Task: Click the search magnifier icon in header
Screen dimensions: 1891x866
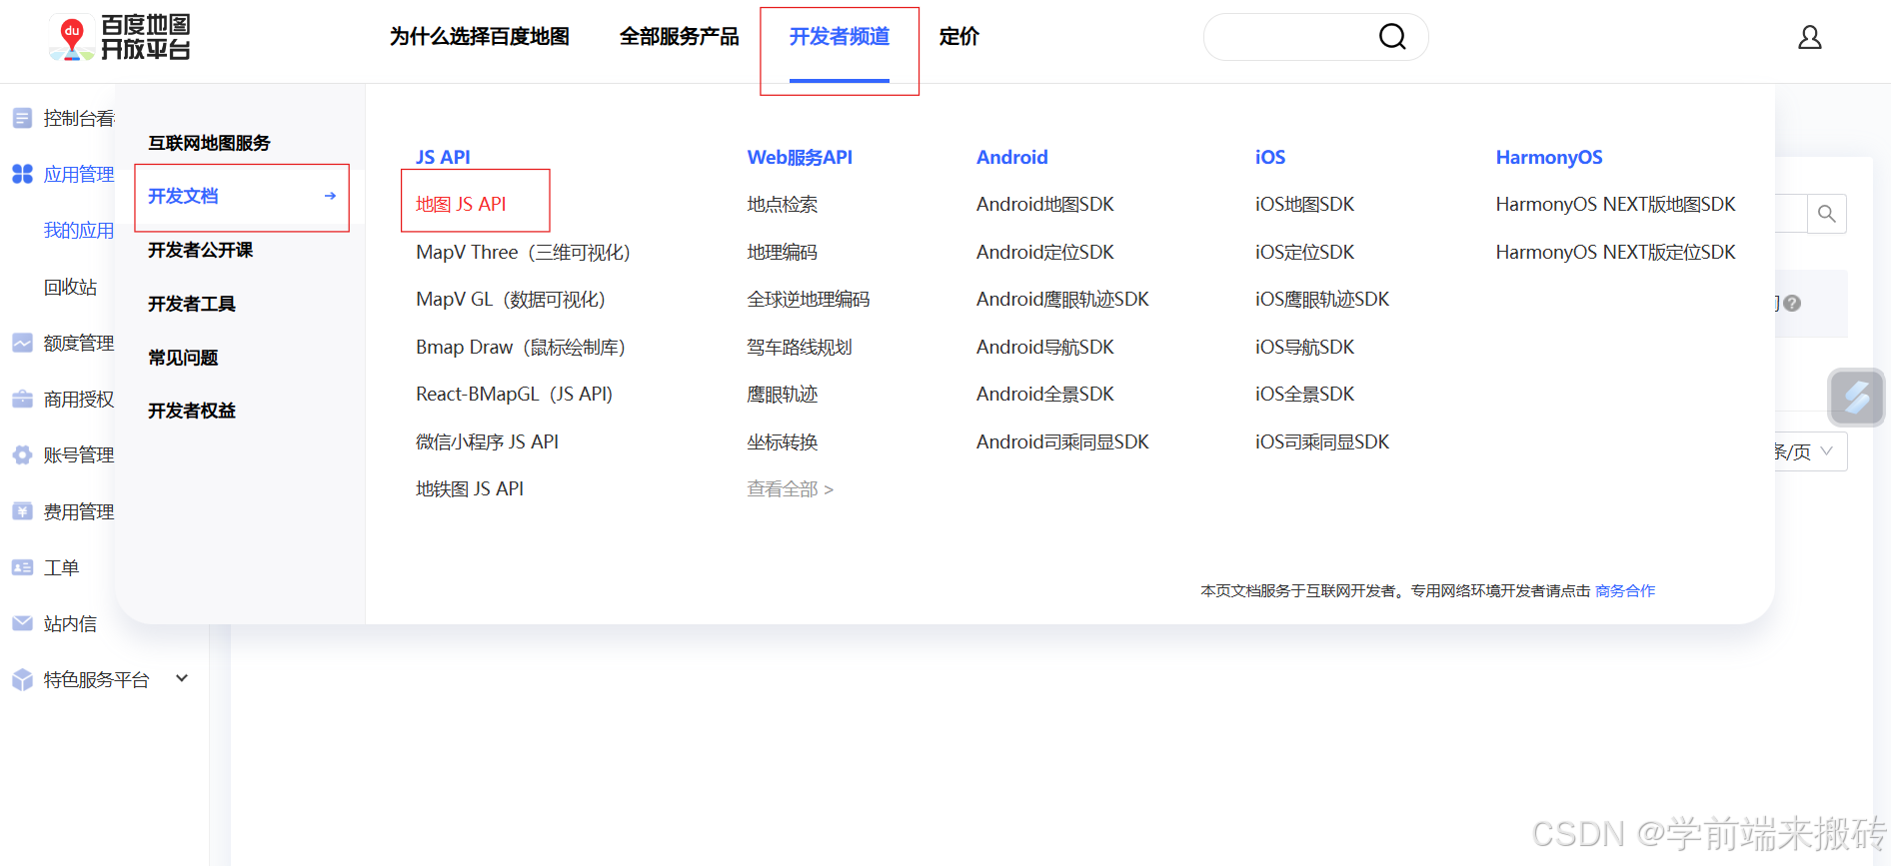Action: [1392, 37]
